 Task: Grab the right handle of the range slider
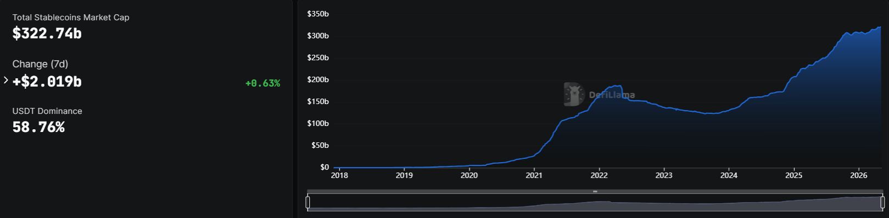pyautogui.click(x=882, y=203)
